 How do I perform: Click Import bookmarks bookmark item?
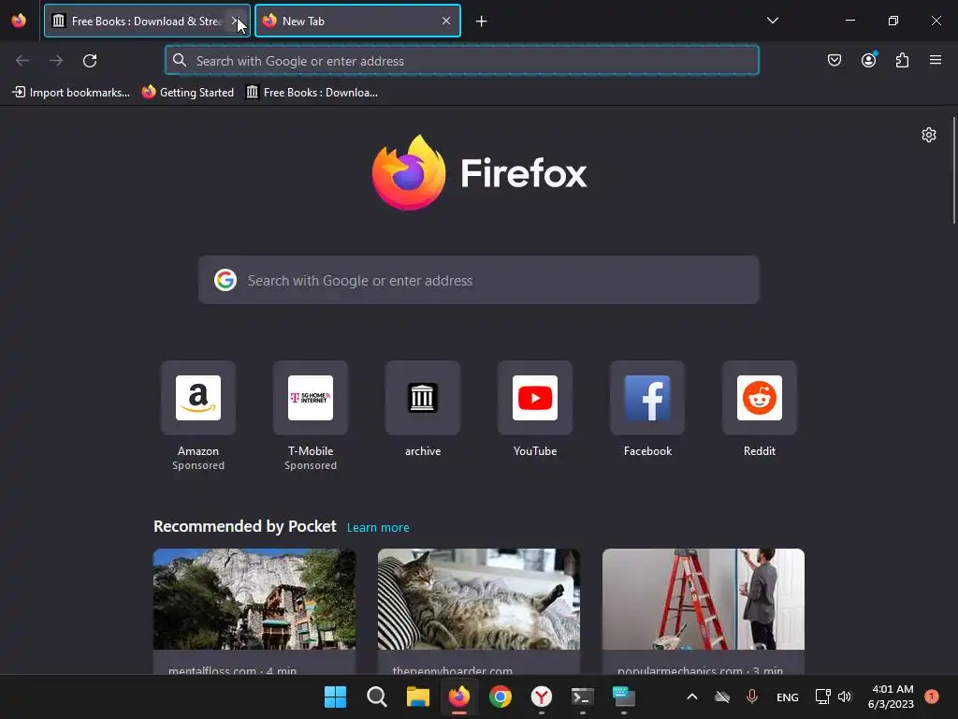coord(71,93)
